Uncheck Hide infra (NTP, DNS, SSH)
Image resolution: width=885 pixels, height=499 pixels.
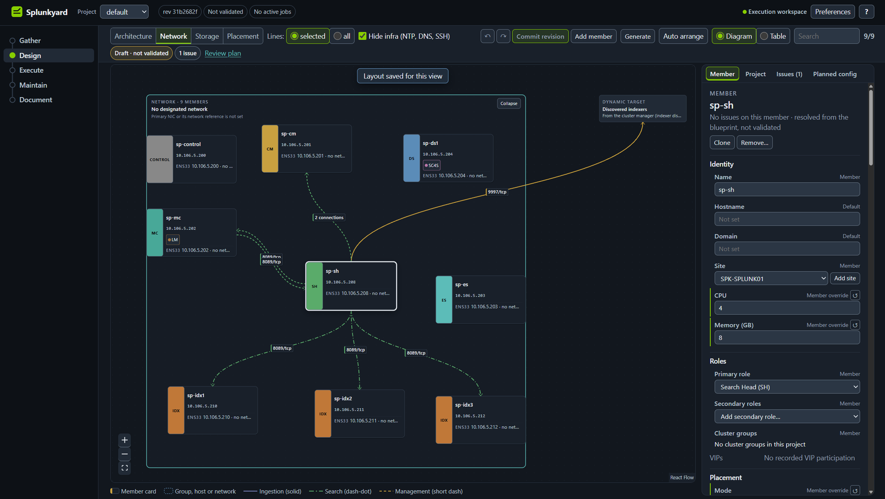tap(362, 36)
